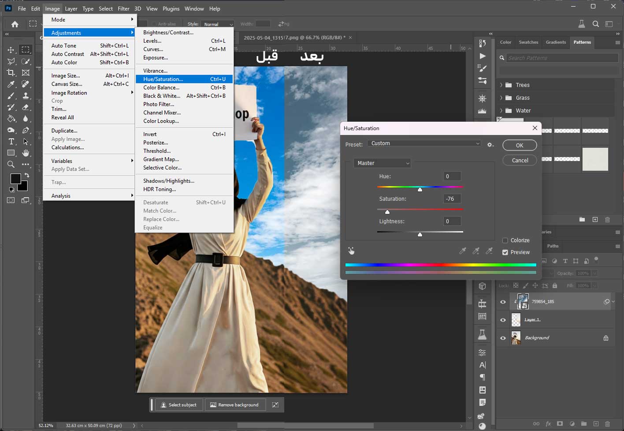This screenshot has height=431, width=624.
Task: Select the Paint Bucket tool
Action: tap(11, 119)
